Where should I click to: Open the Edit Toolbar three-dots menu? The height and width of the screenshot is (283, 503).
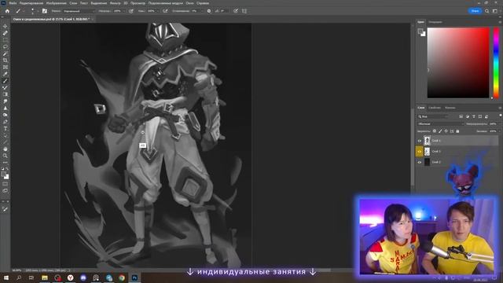[6, 163]
